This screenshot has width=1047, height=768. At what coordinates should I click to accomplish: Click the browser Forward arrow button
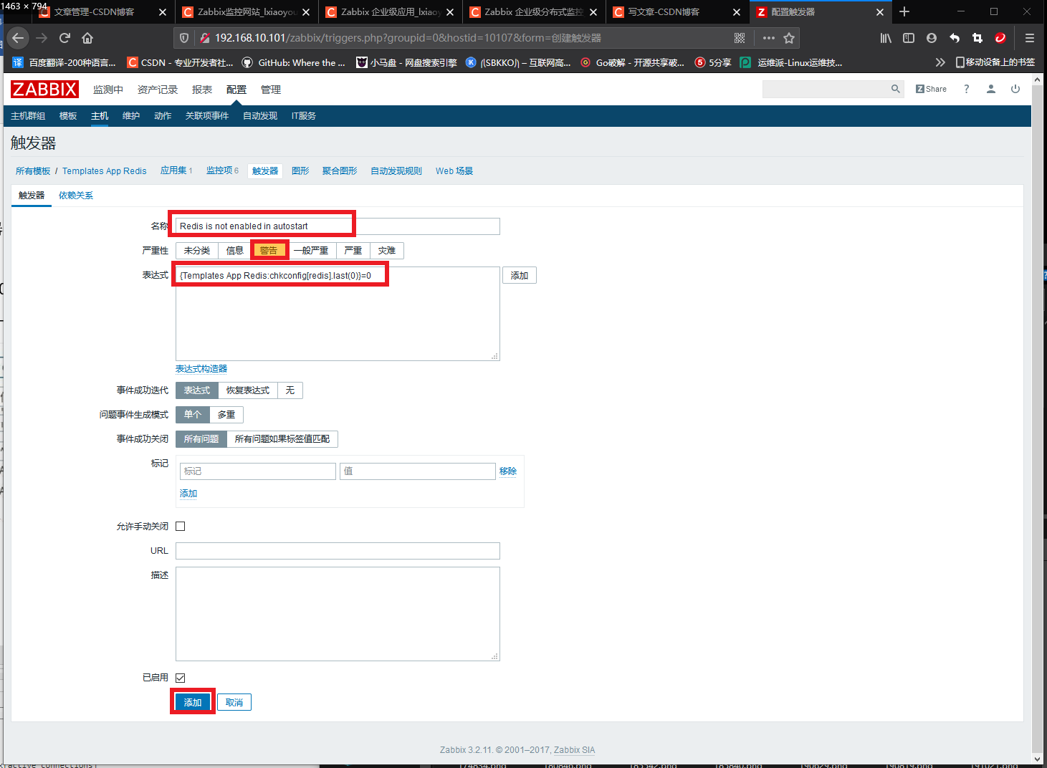(42, 38)
